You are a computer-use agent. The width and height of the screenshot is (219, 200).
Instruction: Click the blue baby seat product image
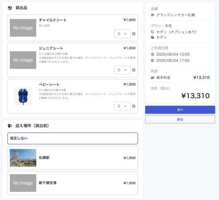pyautogui.click(x=23, y=96)
